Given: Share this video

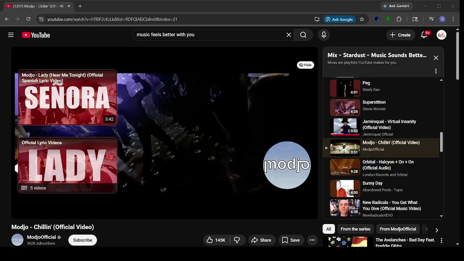Looking at the screenshot, I should [x=261, y=240].
